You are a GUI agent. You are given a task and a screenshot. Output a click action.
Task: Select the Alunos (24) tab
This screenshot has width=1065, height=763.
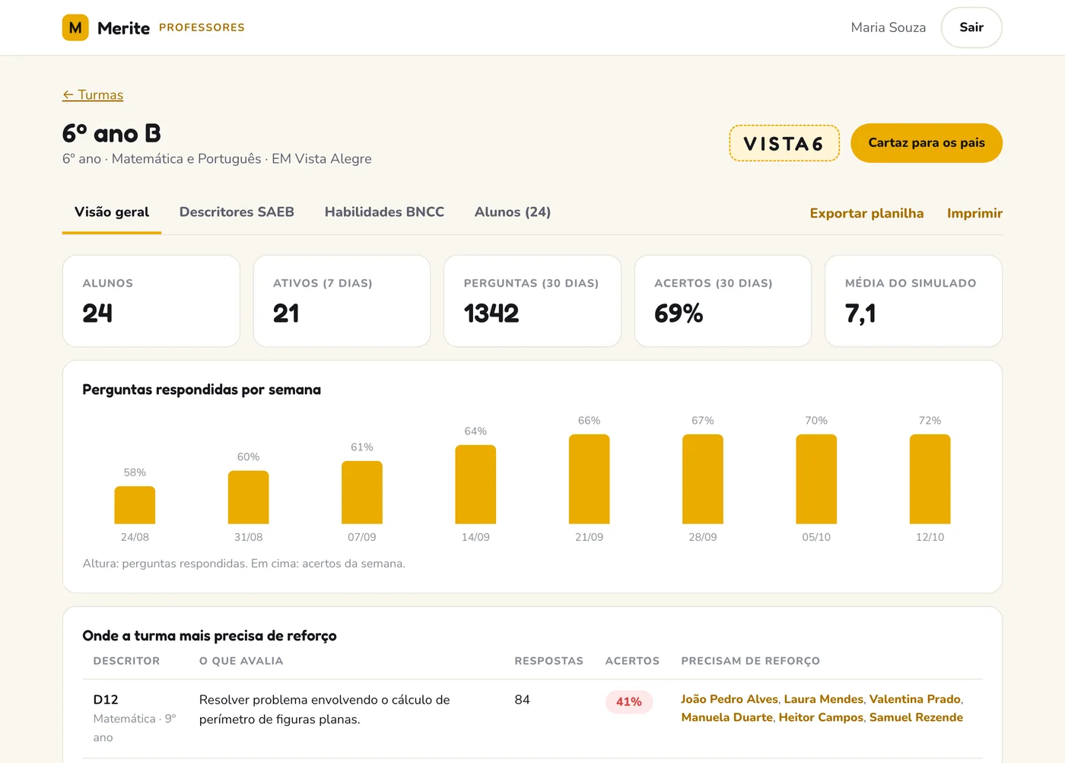513,212
